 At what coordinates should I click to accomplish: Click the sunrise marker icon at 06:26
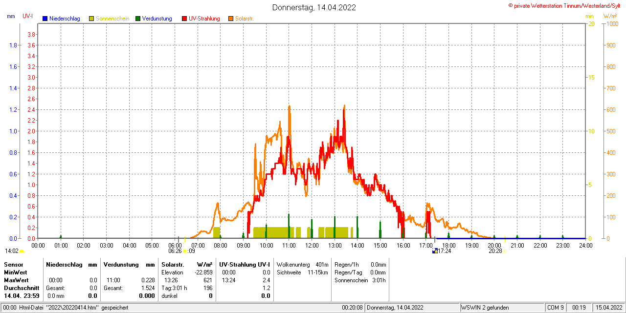(x=185, y=250)
